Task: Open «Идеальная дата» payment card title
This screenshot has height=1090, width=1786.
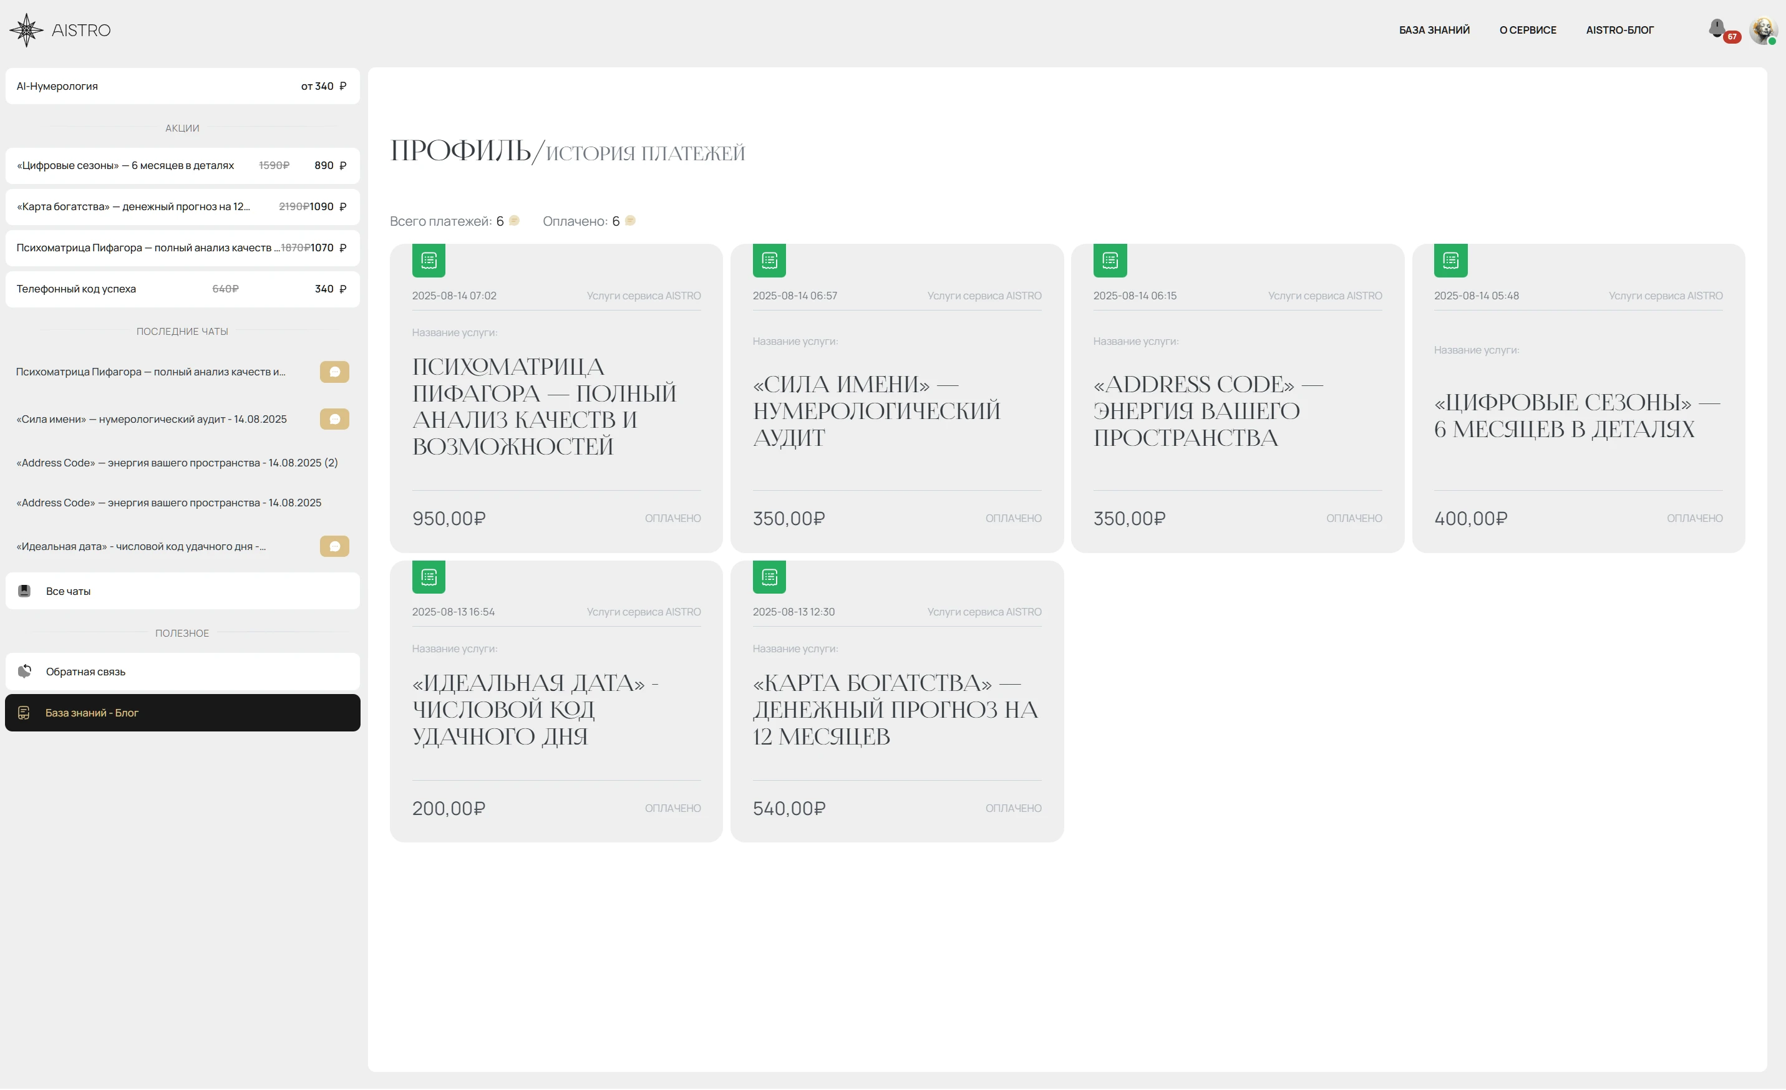Action: [535, 710]
